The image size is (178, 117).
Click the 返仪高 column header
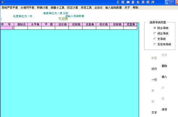pyautogui.click(x=103, y=24)
